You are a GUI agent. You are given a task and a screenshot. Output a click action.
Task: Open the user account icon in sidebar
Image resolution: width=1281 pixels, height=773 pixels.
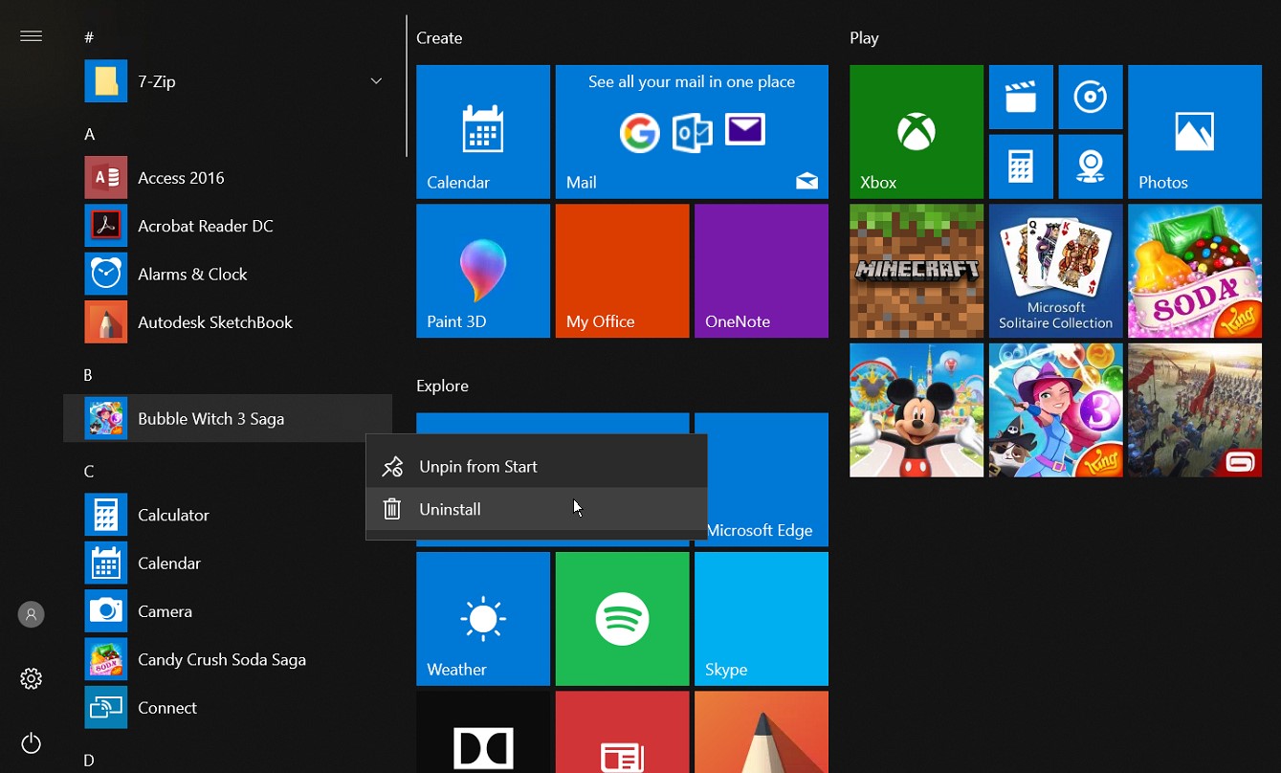click(31, 614)
